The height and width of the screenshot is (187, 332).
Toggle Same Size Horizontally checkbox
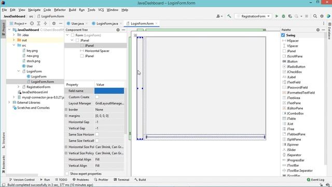(97, 135)
